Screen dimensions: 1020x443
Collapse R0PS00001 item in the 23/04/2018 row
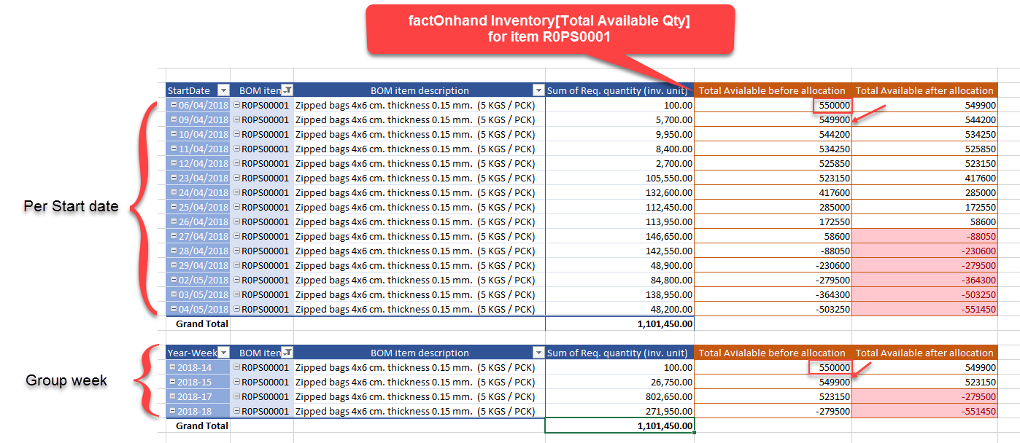coord(237,178)
